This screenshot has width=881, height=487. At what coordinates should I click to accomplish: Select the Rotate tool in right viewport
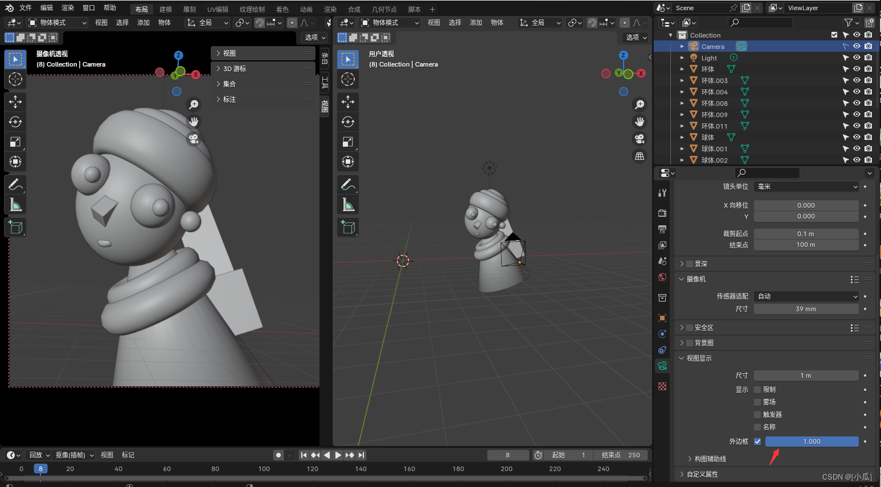[348, 122]
